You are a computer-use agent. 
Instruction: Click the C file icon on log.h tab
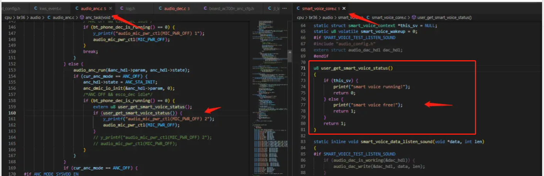tap(122, 8)
